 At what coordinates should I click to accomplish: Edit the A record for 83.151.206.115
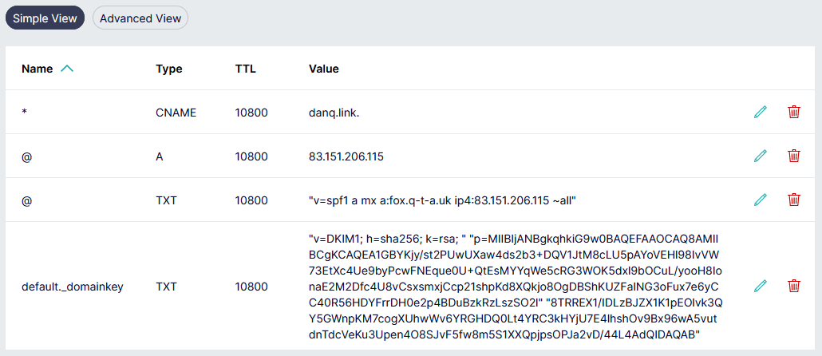click(x=760, y=156)
